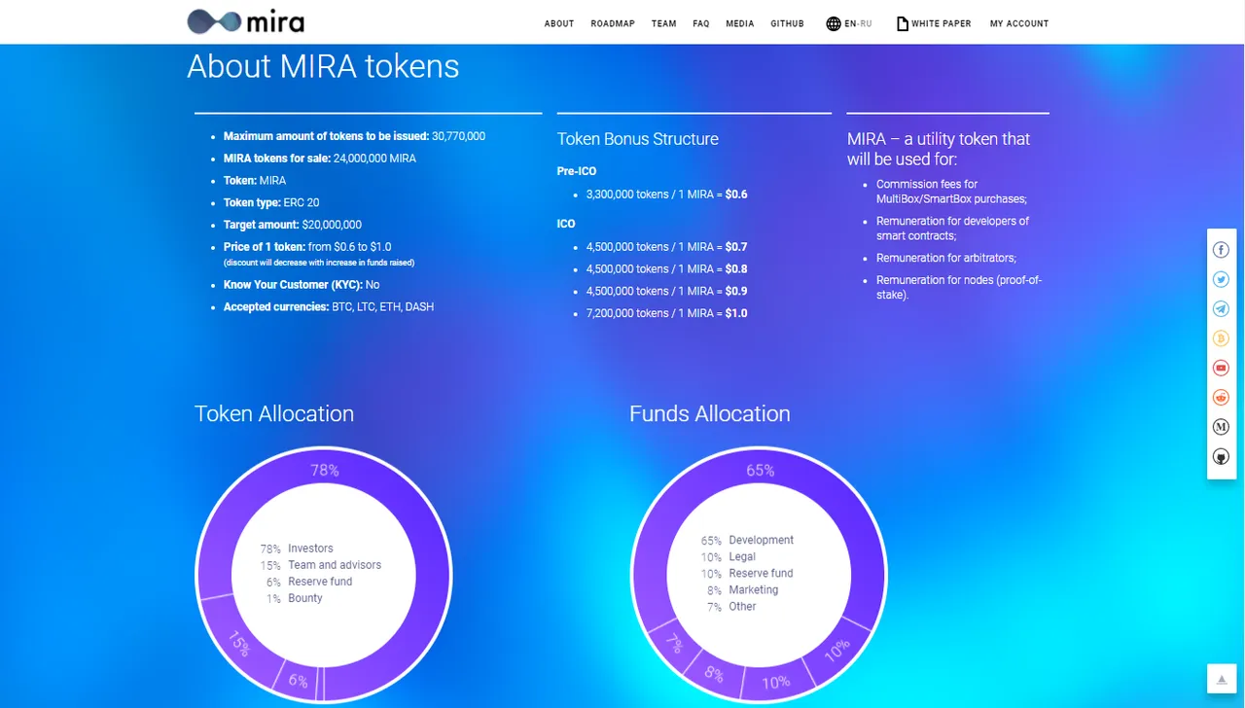The width and height of the screenshot is (1245, 708).
Task: Click the '78% Investors' legend entry
Action: click(297, 549)
